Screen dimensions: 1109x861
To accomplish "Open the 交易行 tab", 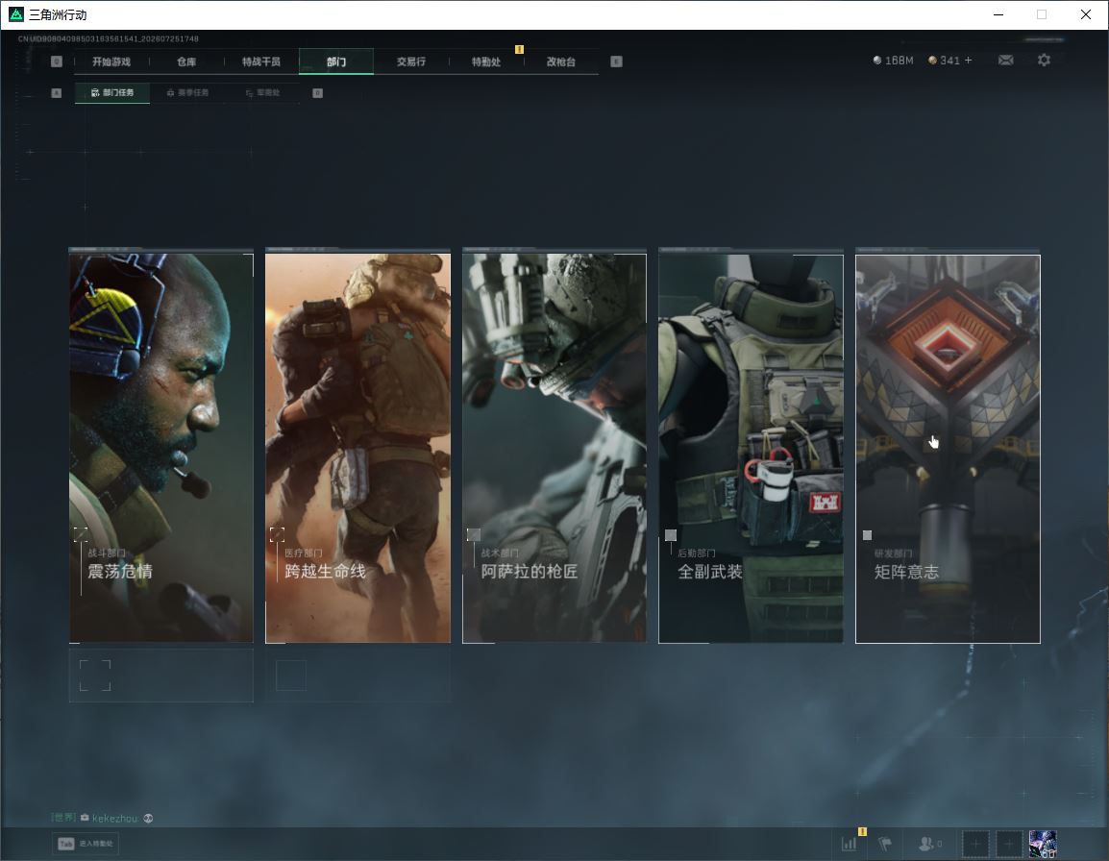I will tap(411, 61).
